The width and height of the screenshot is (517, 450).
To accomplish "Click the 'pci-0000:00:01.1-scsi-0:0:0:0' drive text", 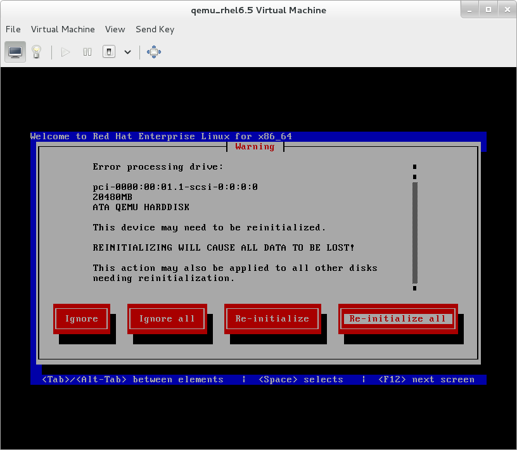I will pyautogui.click(x=175, y=187).
